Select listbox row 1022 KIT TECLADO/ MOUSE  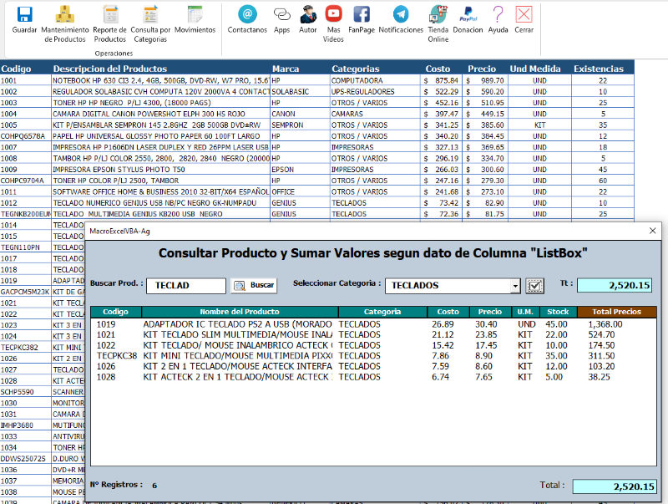pos(373,345)
